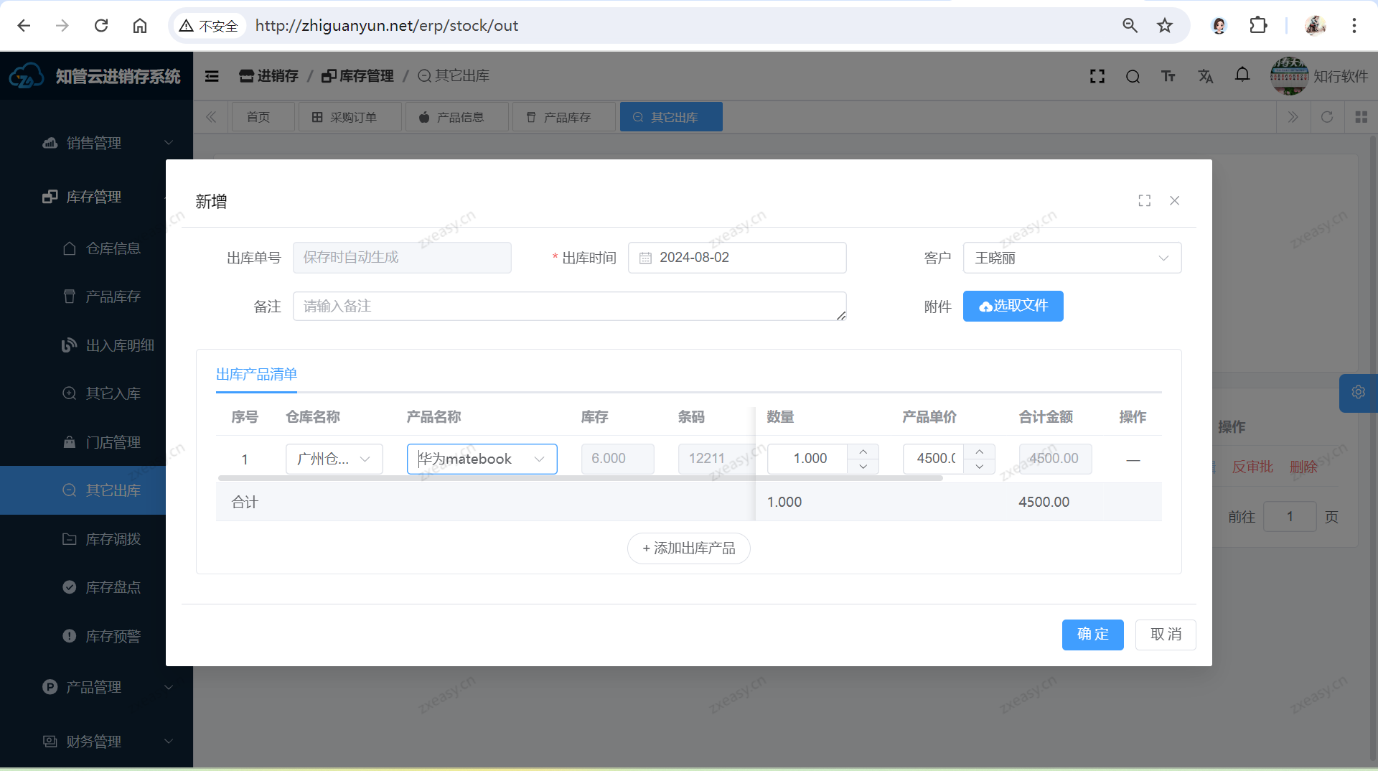Remove the product row using minus icon

coord(1133,459)
